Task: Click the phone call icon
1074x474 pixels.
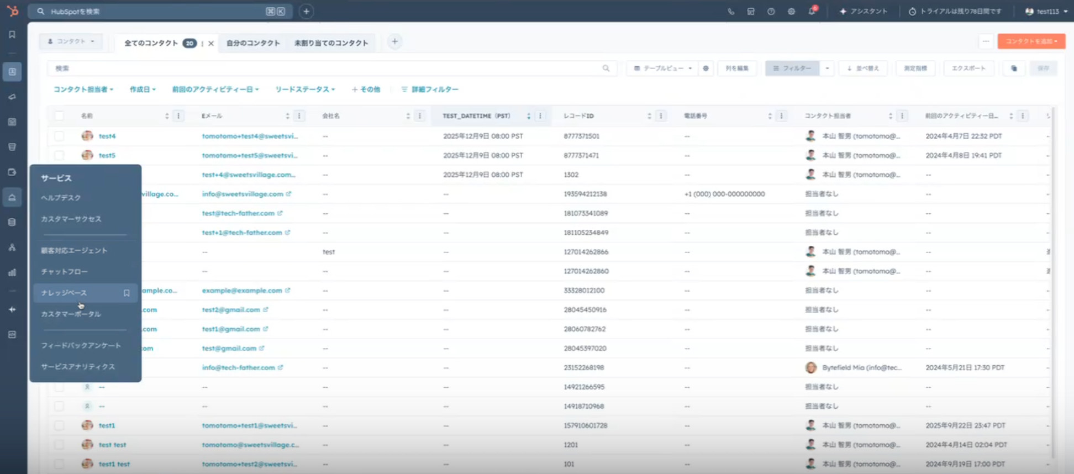Action: click(x=731, y=12)
